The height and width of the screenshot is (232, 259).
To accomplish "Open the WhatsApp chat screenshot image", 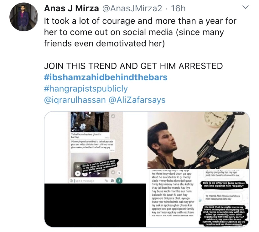I will click(x=95, y=147).
